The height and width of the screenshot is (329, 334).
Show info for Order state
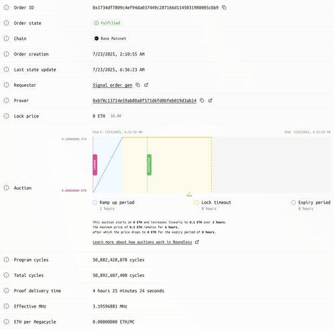7,23
